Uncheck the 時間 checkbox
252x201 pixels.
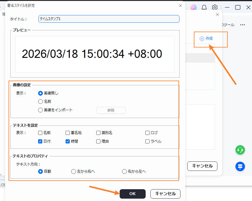68,141
